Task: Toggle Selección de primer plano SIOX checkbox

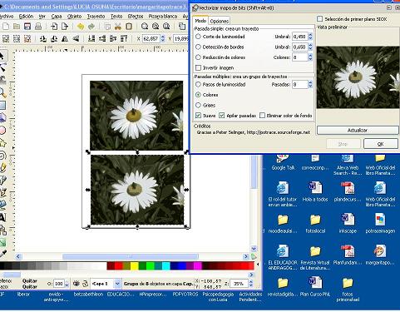Action: click(320, 19)
